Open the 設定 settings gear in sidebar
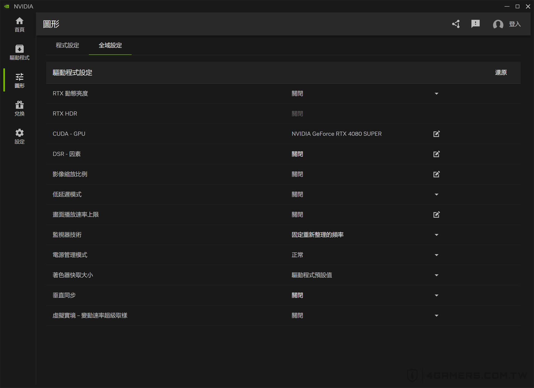 pyautogui.click(x=19, y=136)
